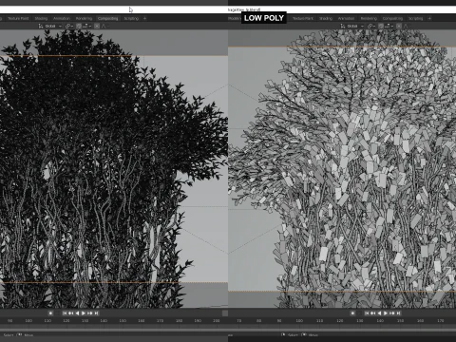
Task: Add a workspace with plus in left window
Action: point(144,18)
